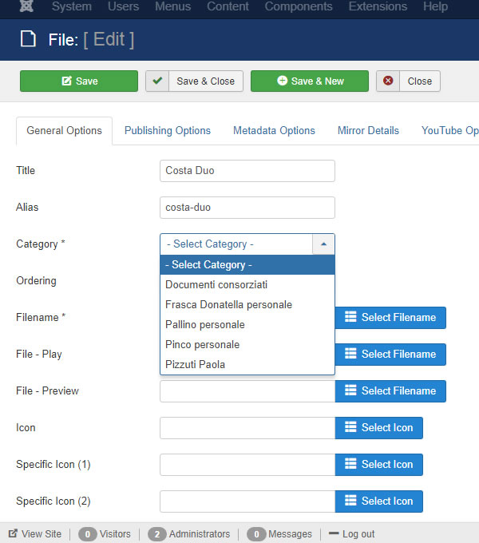Switch to the Publishing Options tab
Image resolution: width=479 pixels, height=543 pixels.
coord(168,130)
